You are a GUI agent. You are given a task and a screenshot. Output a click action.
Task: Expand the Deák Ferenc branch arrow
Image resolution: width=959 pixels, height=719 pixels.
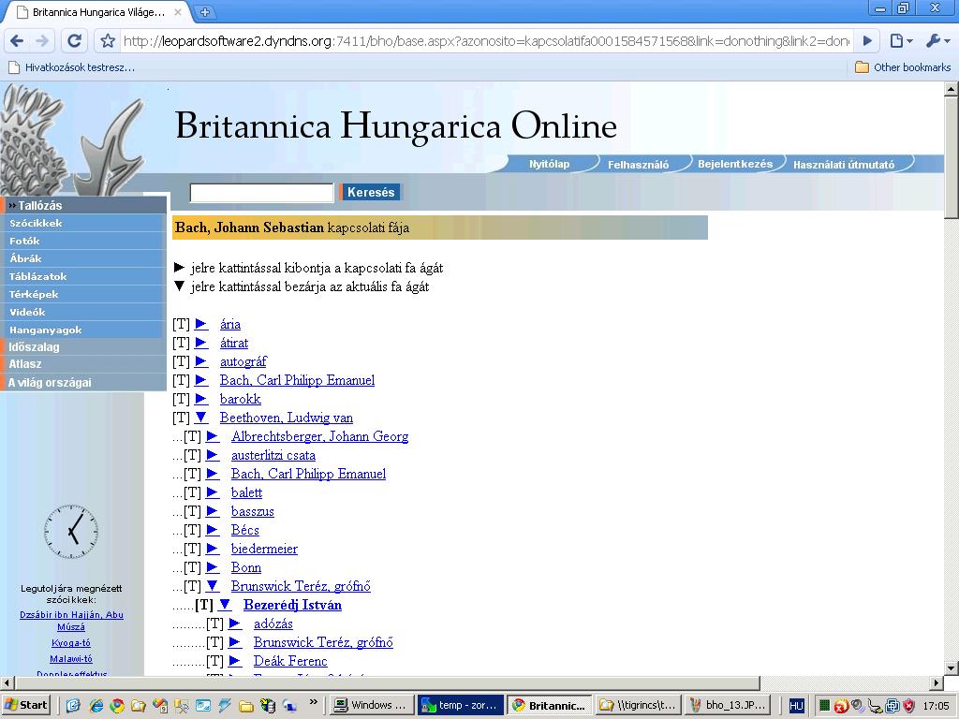[x=235, y=661]
